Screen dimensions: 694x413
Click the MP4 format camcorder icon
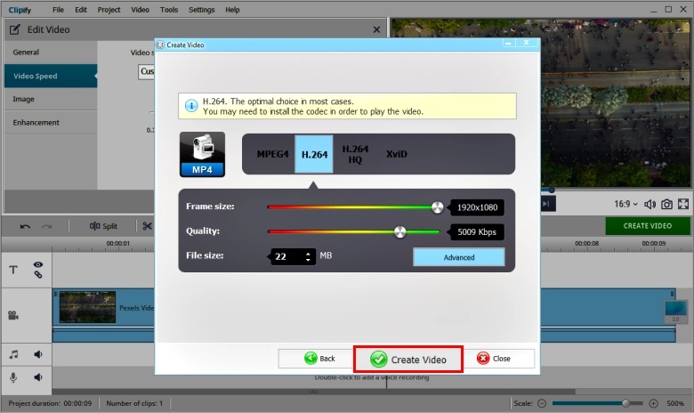(202, 155)
